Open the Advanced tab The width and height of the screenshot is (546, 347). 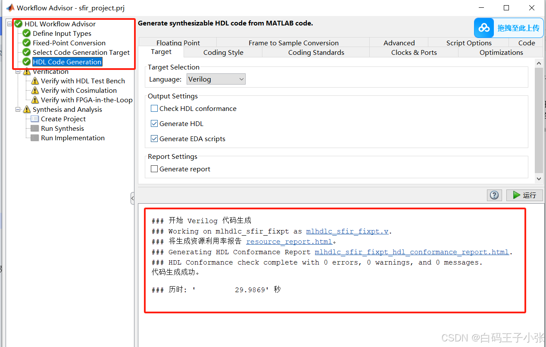pos(399,43)
